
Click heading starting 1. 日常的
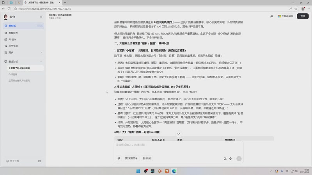click(150, 51)
